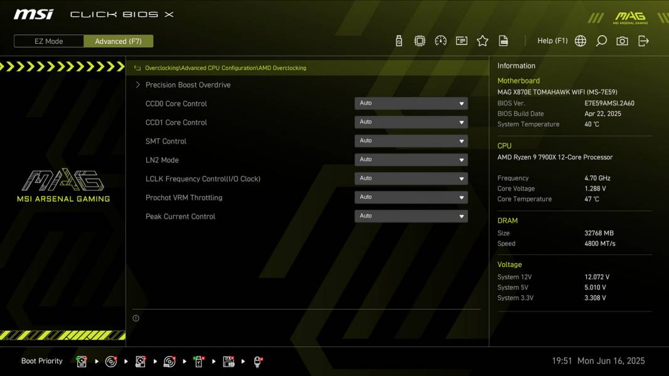This screenshot has height=376, width=669.
Task: Select plain optical disc boot device icon
Action: [111, 362]
